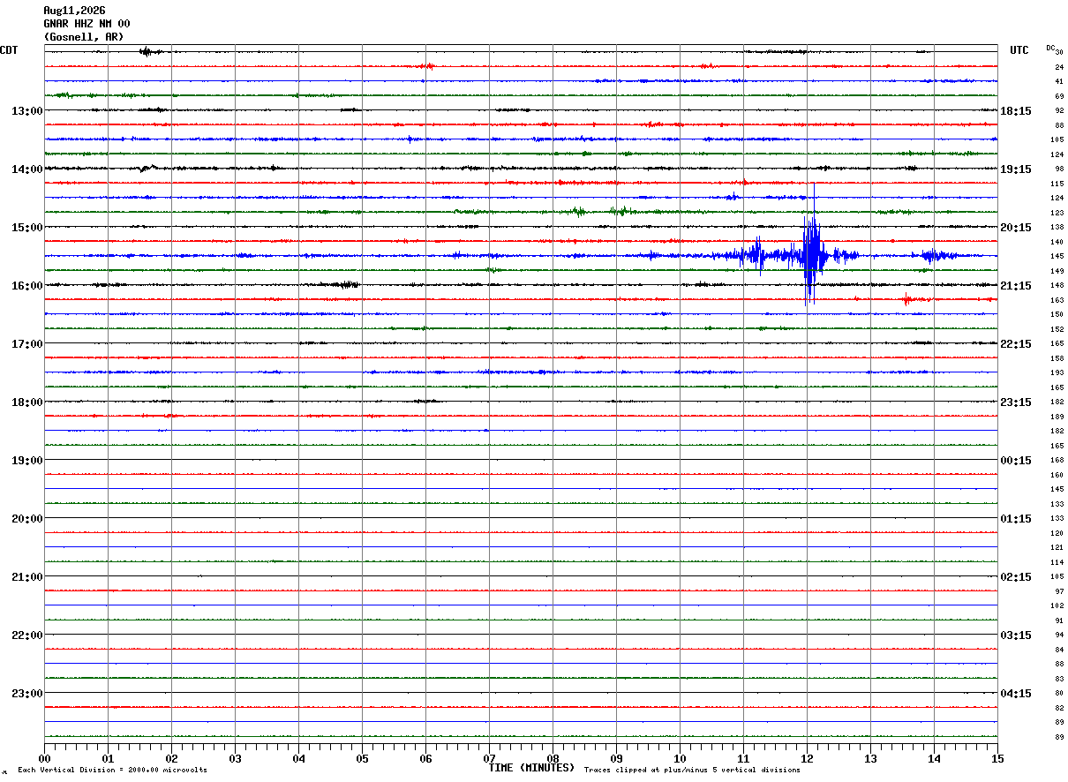Click minute 01 on the bottom axis

coord(108,758)
